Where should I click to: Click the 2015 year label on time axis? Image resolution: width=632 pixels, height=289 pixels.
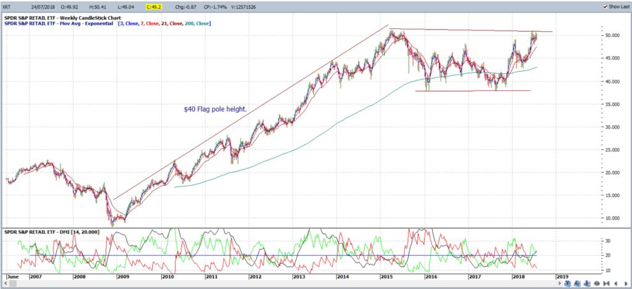387,277
